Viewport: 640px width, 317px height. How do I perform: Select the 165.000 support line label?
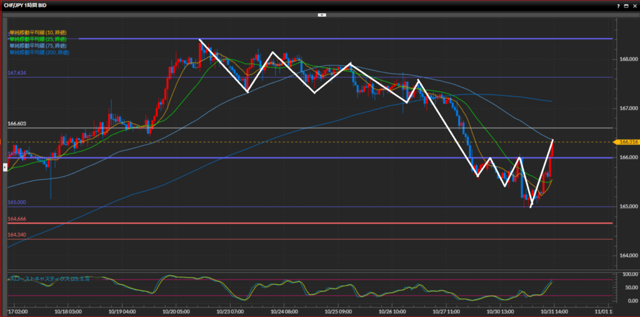17,202
